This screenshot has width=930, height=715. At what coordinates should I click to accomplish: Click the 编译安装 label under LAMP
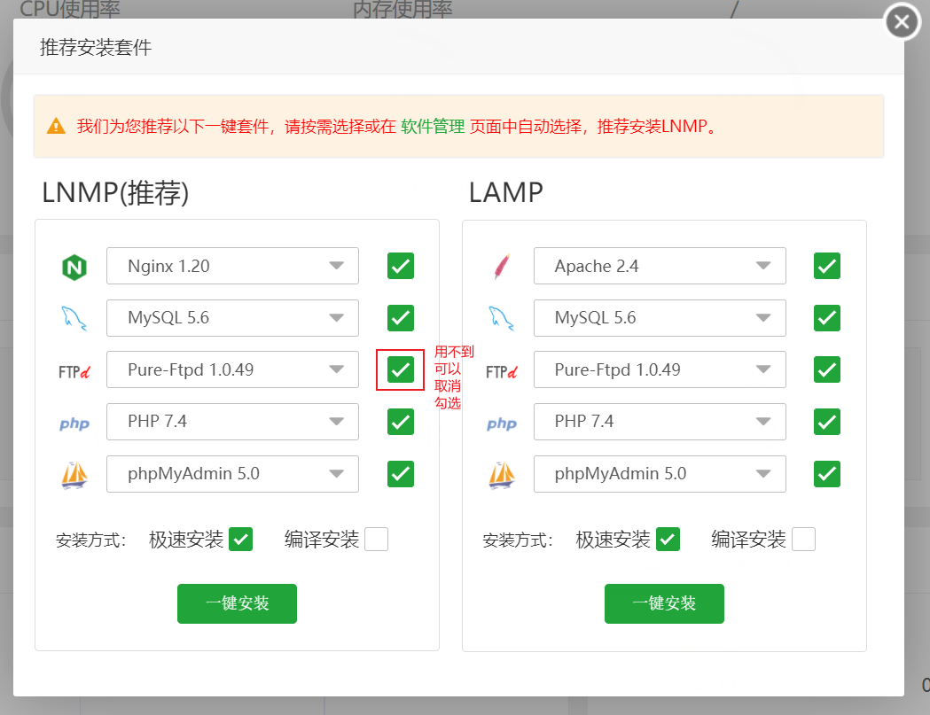point(748,540)
